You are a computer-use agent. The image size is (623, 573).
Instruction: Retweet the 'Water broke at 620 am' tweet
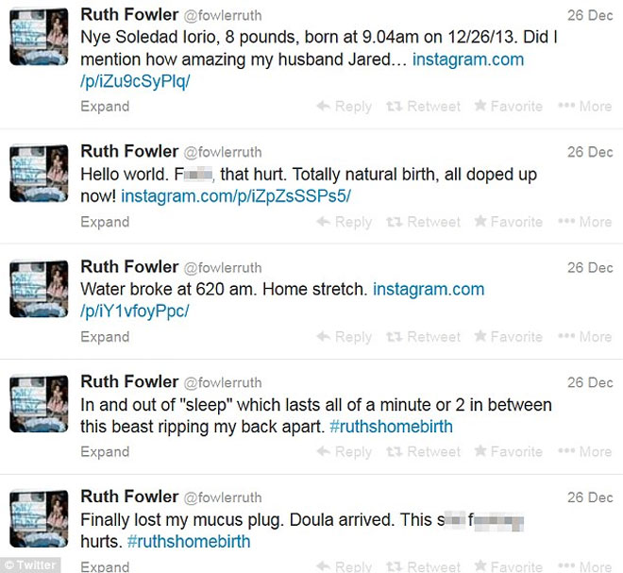pos(424,337)
